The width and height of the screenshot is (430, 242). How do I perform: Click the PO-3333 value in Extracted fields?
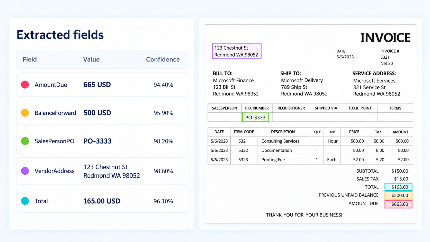pyautogui.click(x=97, y=141)
